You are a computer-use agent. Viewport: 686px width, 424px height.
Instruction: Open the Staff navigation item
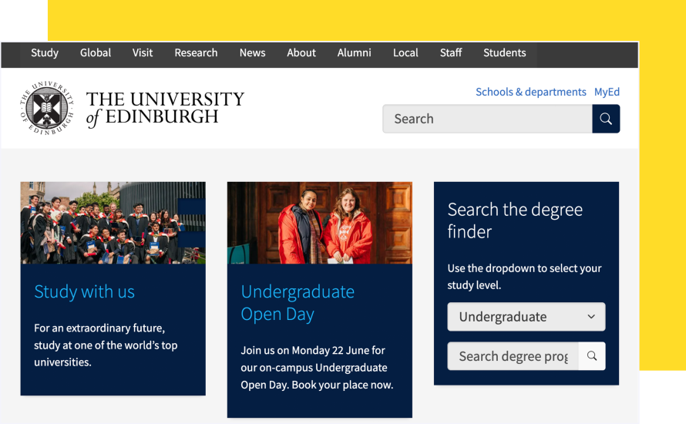pos(451,53)
